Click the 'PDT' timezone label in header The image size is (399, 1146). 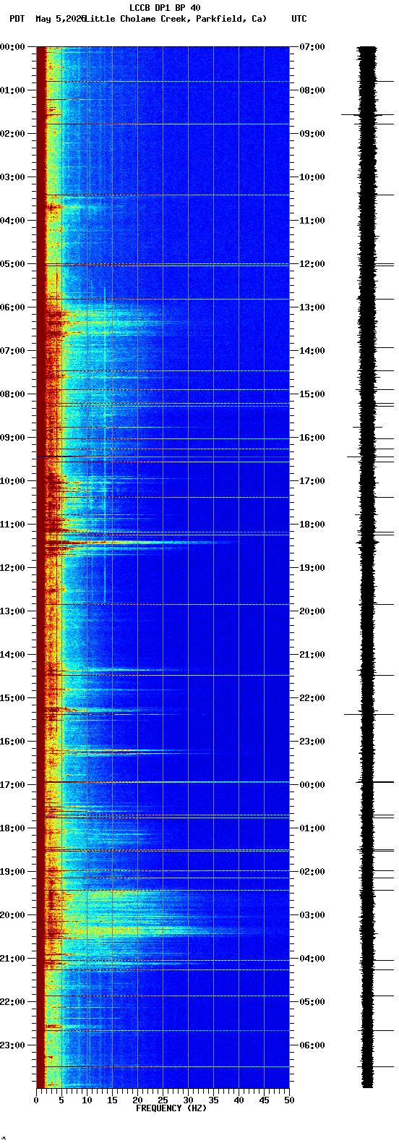coord(17,19)
